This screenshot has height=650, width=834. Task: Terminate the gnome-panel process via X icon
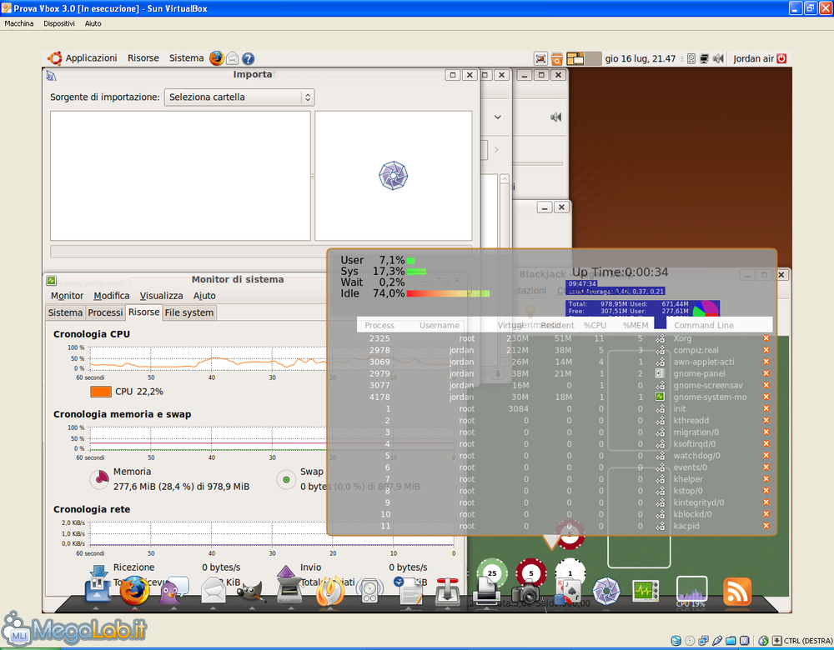766,373
